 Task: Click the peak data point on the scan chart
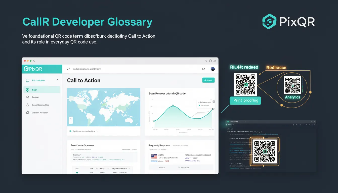pyautogui.click(x=173, y=105)
